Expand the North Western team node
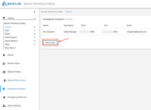Image resolution: width=151 pixels, height=110 pixels. pos(34,41)
